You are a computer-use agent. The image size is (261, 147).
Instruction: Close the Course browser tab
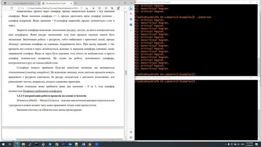[39, 3]
